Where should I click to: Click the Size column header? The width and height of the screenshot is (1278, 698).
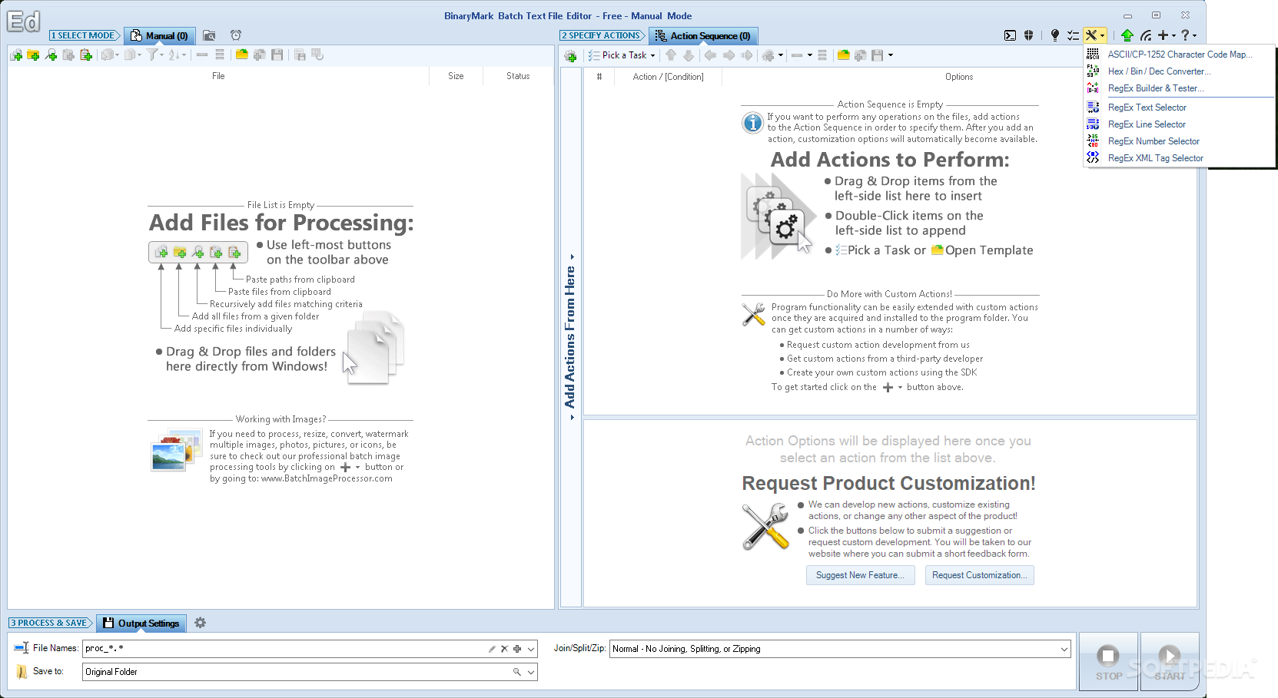click(456, 76)
